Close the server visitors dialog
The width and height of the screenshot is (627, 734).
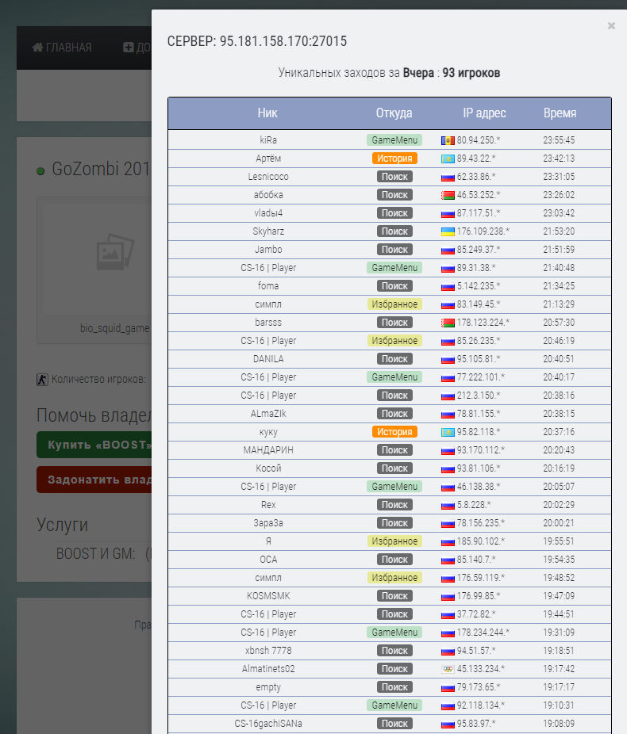611,25
